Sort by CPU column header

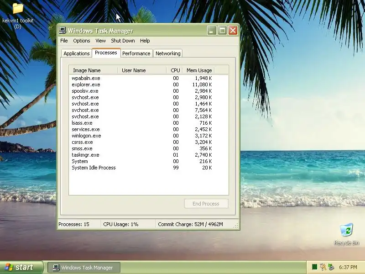(x=175, y=70)
